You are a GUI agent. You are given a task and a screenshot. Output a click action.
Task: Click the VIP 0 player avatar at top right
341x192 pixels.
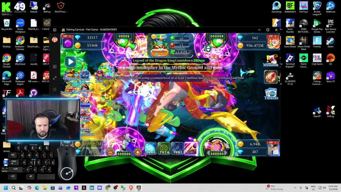click(x=273, y=42)
